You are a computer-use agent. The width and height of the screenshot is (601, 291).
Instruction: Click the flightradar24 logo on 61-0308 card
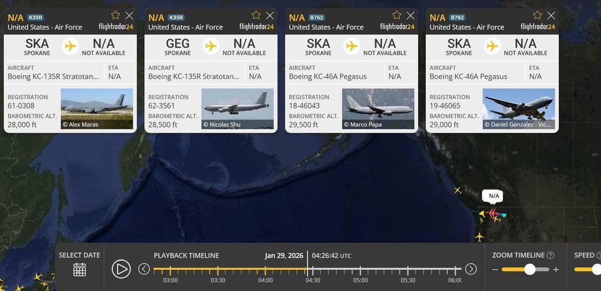pos(116,27)
